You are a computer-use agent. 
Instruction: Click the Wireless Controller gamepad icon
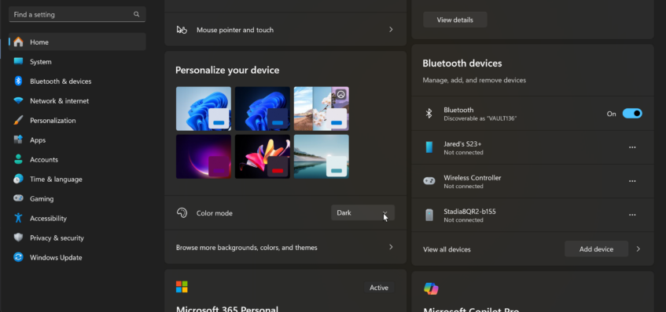429,181
